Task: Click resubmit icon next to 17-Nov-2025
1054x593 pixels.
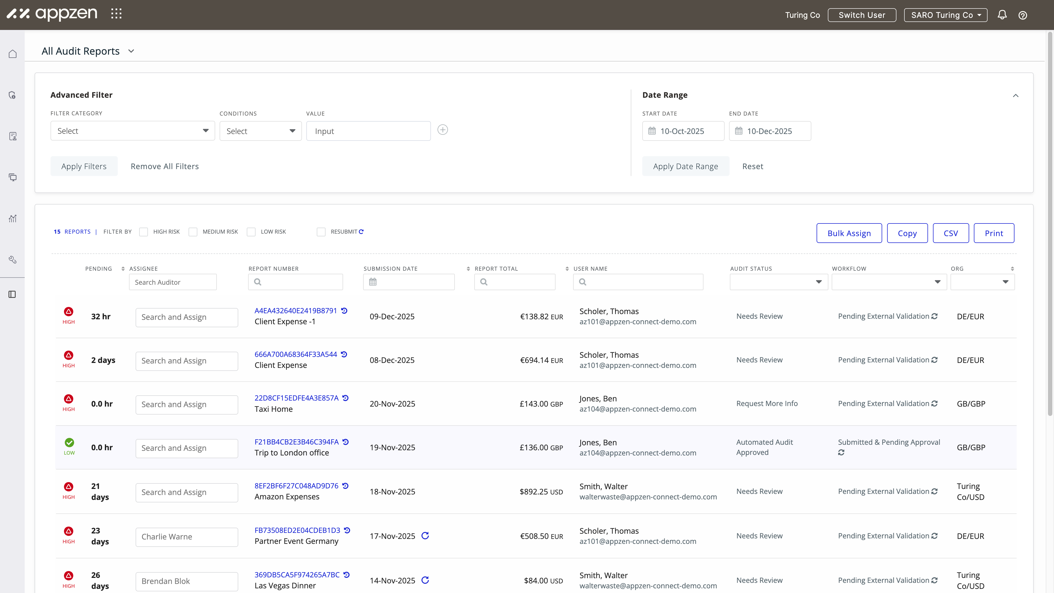Action: pos(425,536)
